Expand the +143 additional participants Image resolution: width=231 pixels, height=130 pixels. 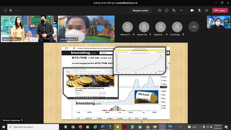point(194,27)
